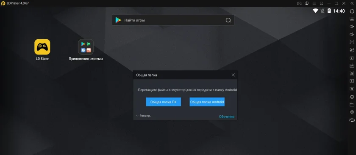Screen dimensions: 356x155
Task: Open the Обучение link
Action: (x=227, y=117)
